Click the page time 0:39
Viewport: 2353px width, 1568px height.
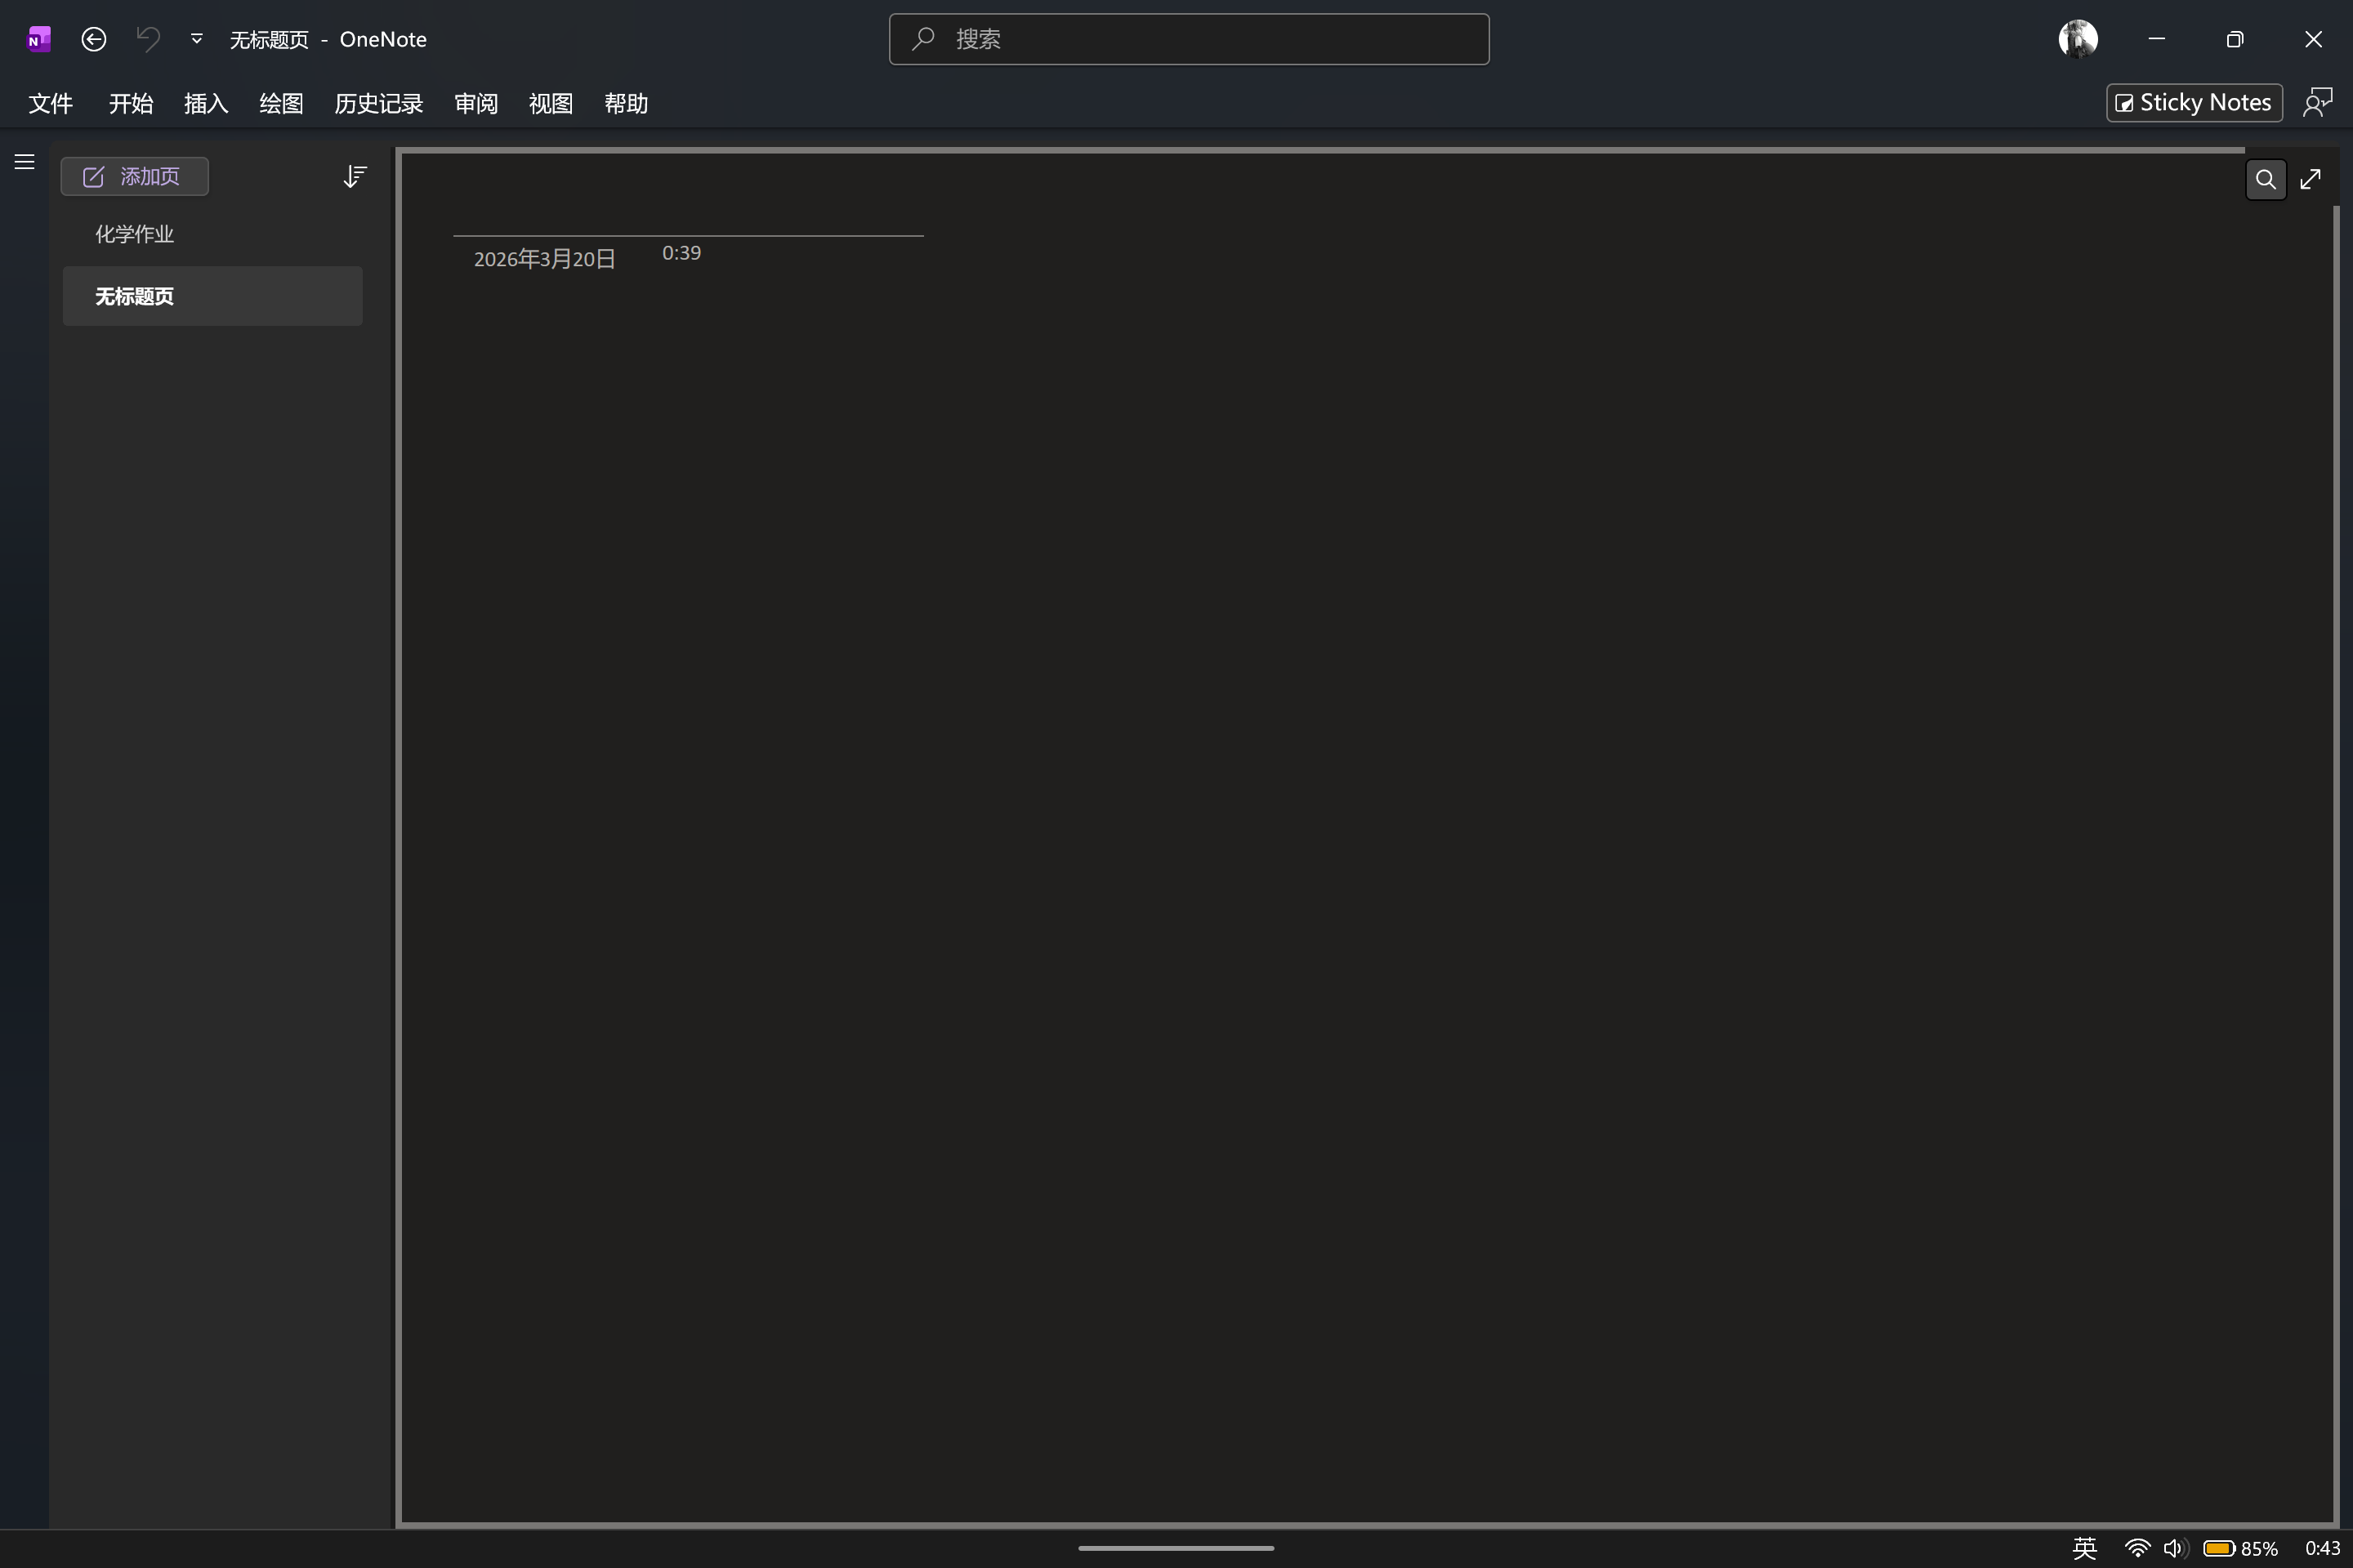tap(681, 253)
